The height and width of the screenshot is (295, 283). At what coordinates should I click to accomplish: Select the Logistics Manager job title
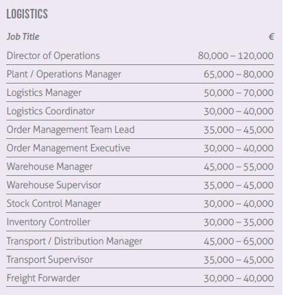44,93
